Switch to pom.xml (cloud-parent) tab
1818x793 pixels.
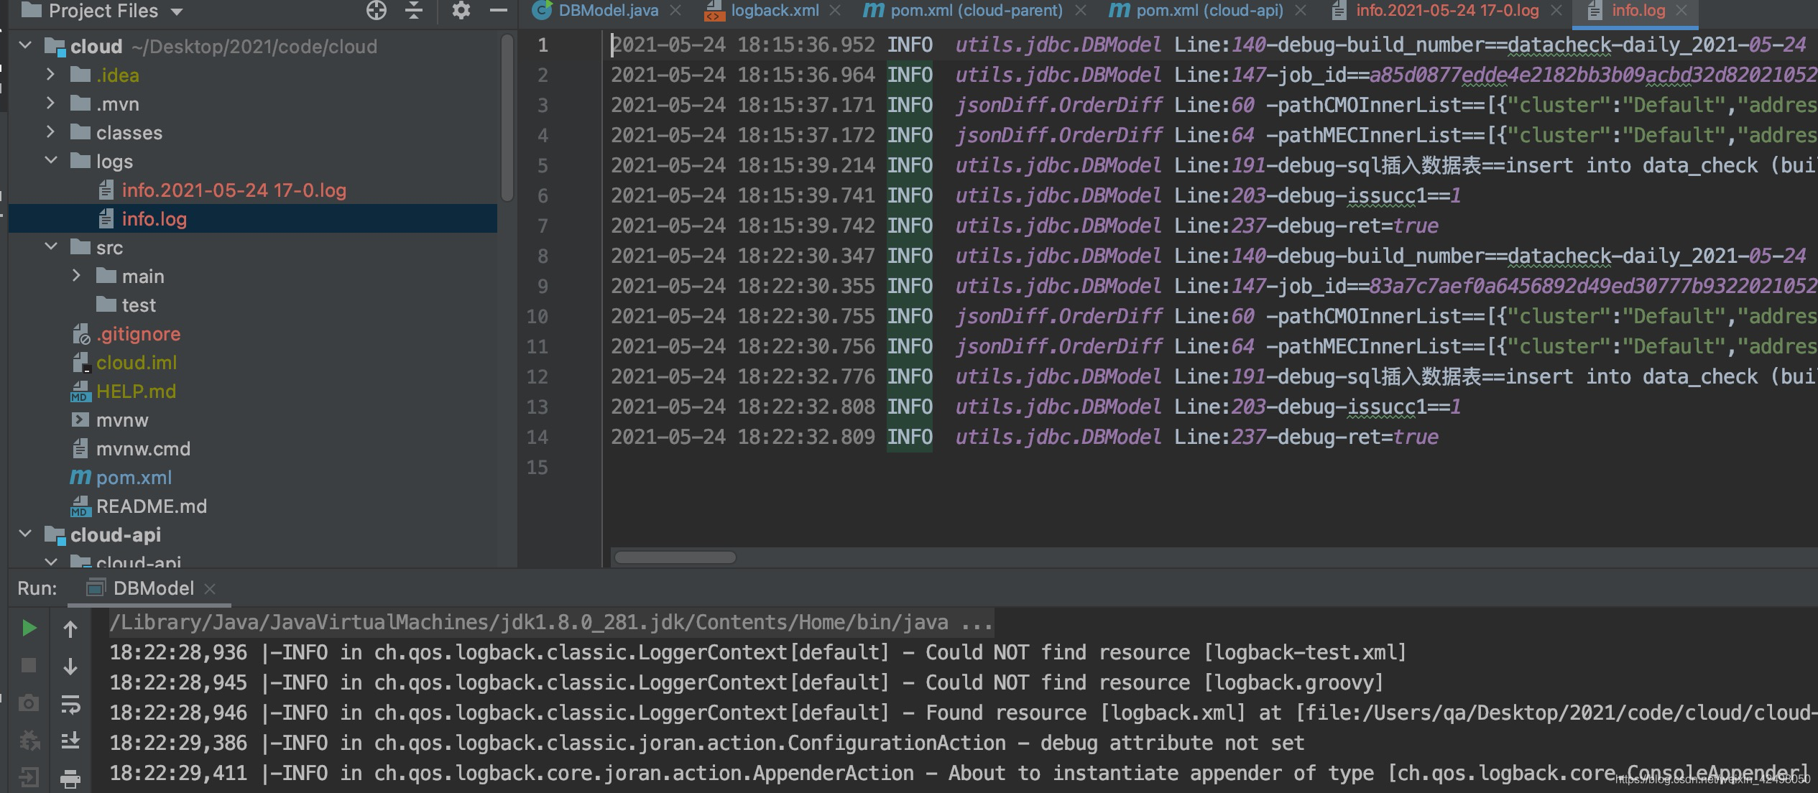click(x=975, y=10)
